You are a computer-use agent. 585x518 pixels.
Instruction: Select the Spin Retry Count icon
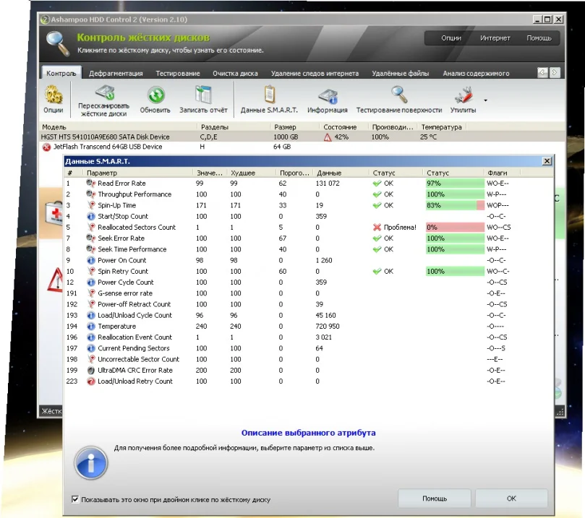90,271
